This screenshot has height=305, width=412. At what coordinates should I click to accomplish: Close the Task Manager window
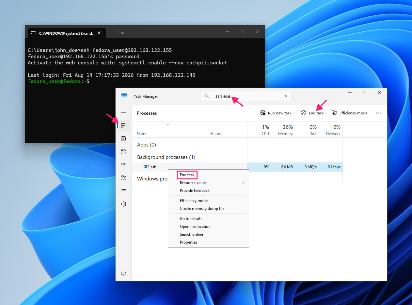(380, 93)
